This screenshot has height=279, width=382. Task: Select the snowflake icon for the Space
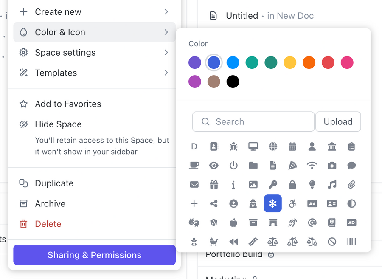point(272,203)
